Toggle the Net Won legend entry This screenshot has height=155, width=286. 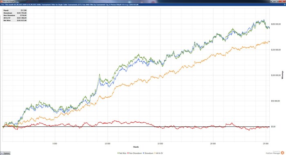(x=122, y=153)
